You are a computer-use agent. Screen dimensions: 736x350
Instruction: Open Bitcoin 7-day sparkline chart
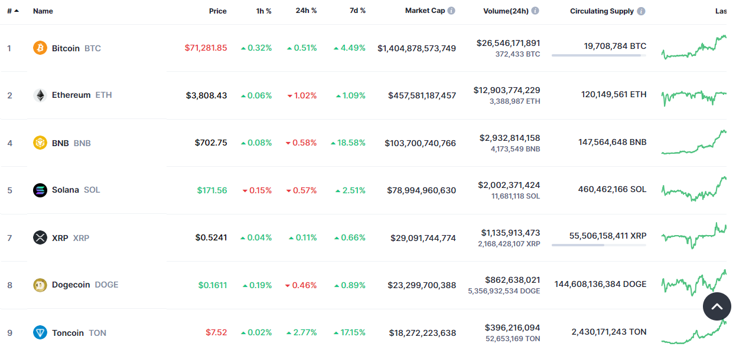(695, 47)
